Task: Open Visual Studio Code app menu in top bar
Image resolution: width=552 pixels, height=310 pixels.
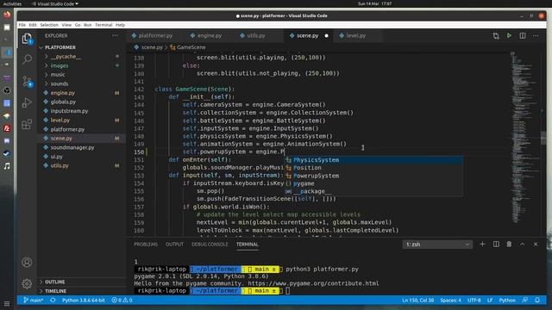Action: [x=54, y=3]
